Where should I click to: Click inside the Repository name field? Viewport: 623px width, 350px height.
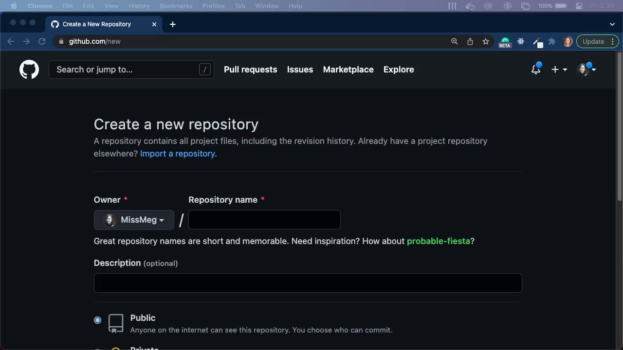click(x=264, y=220)
